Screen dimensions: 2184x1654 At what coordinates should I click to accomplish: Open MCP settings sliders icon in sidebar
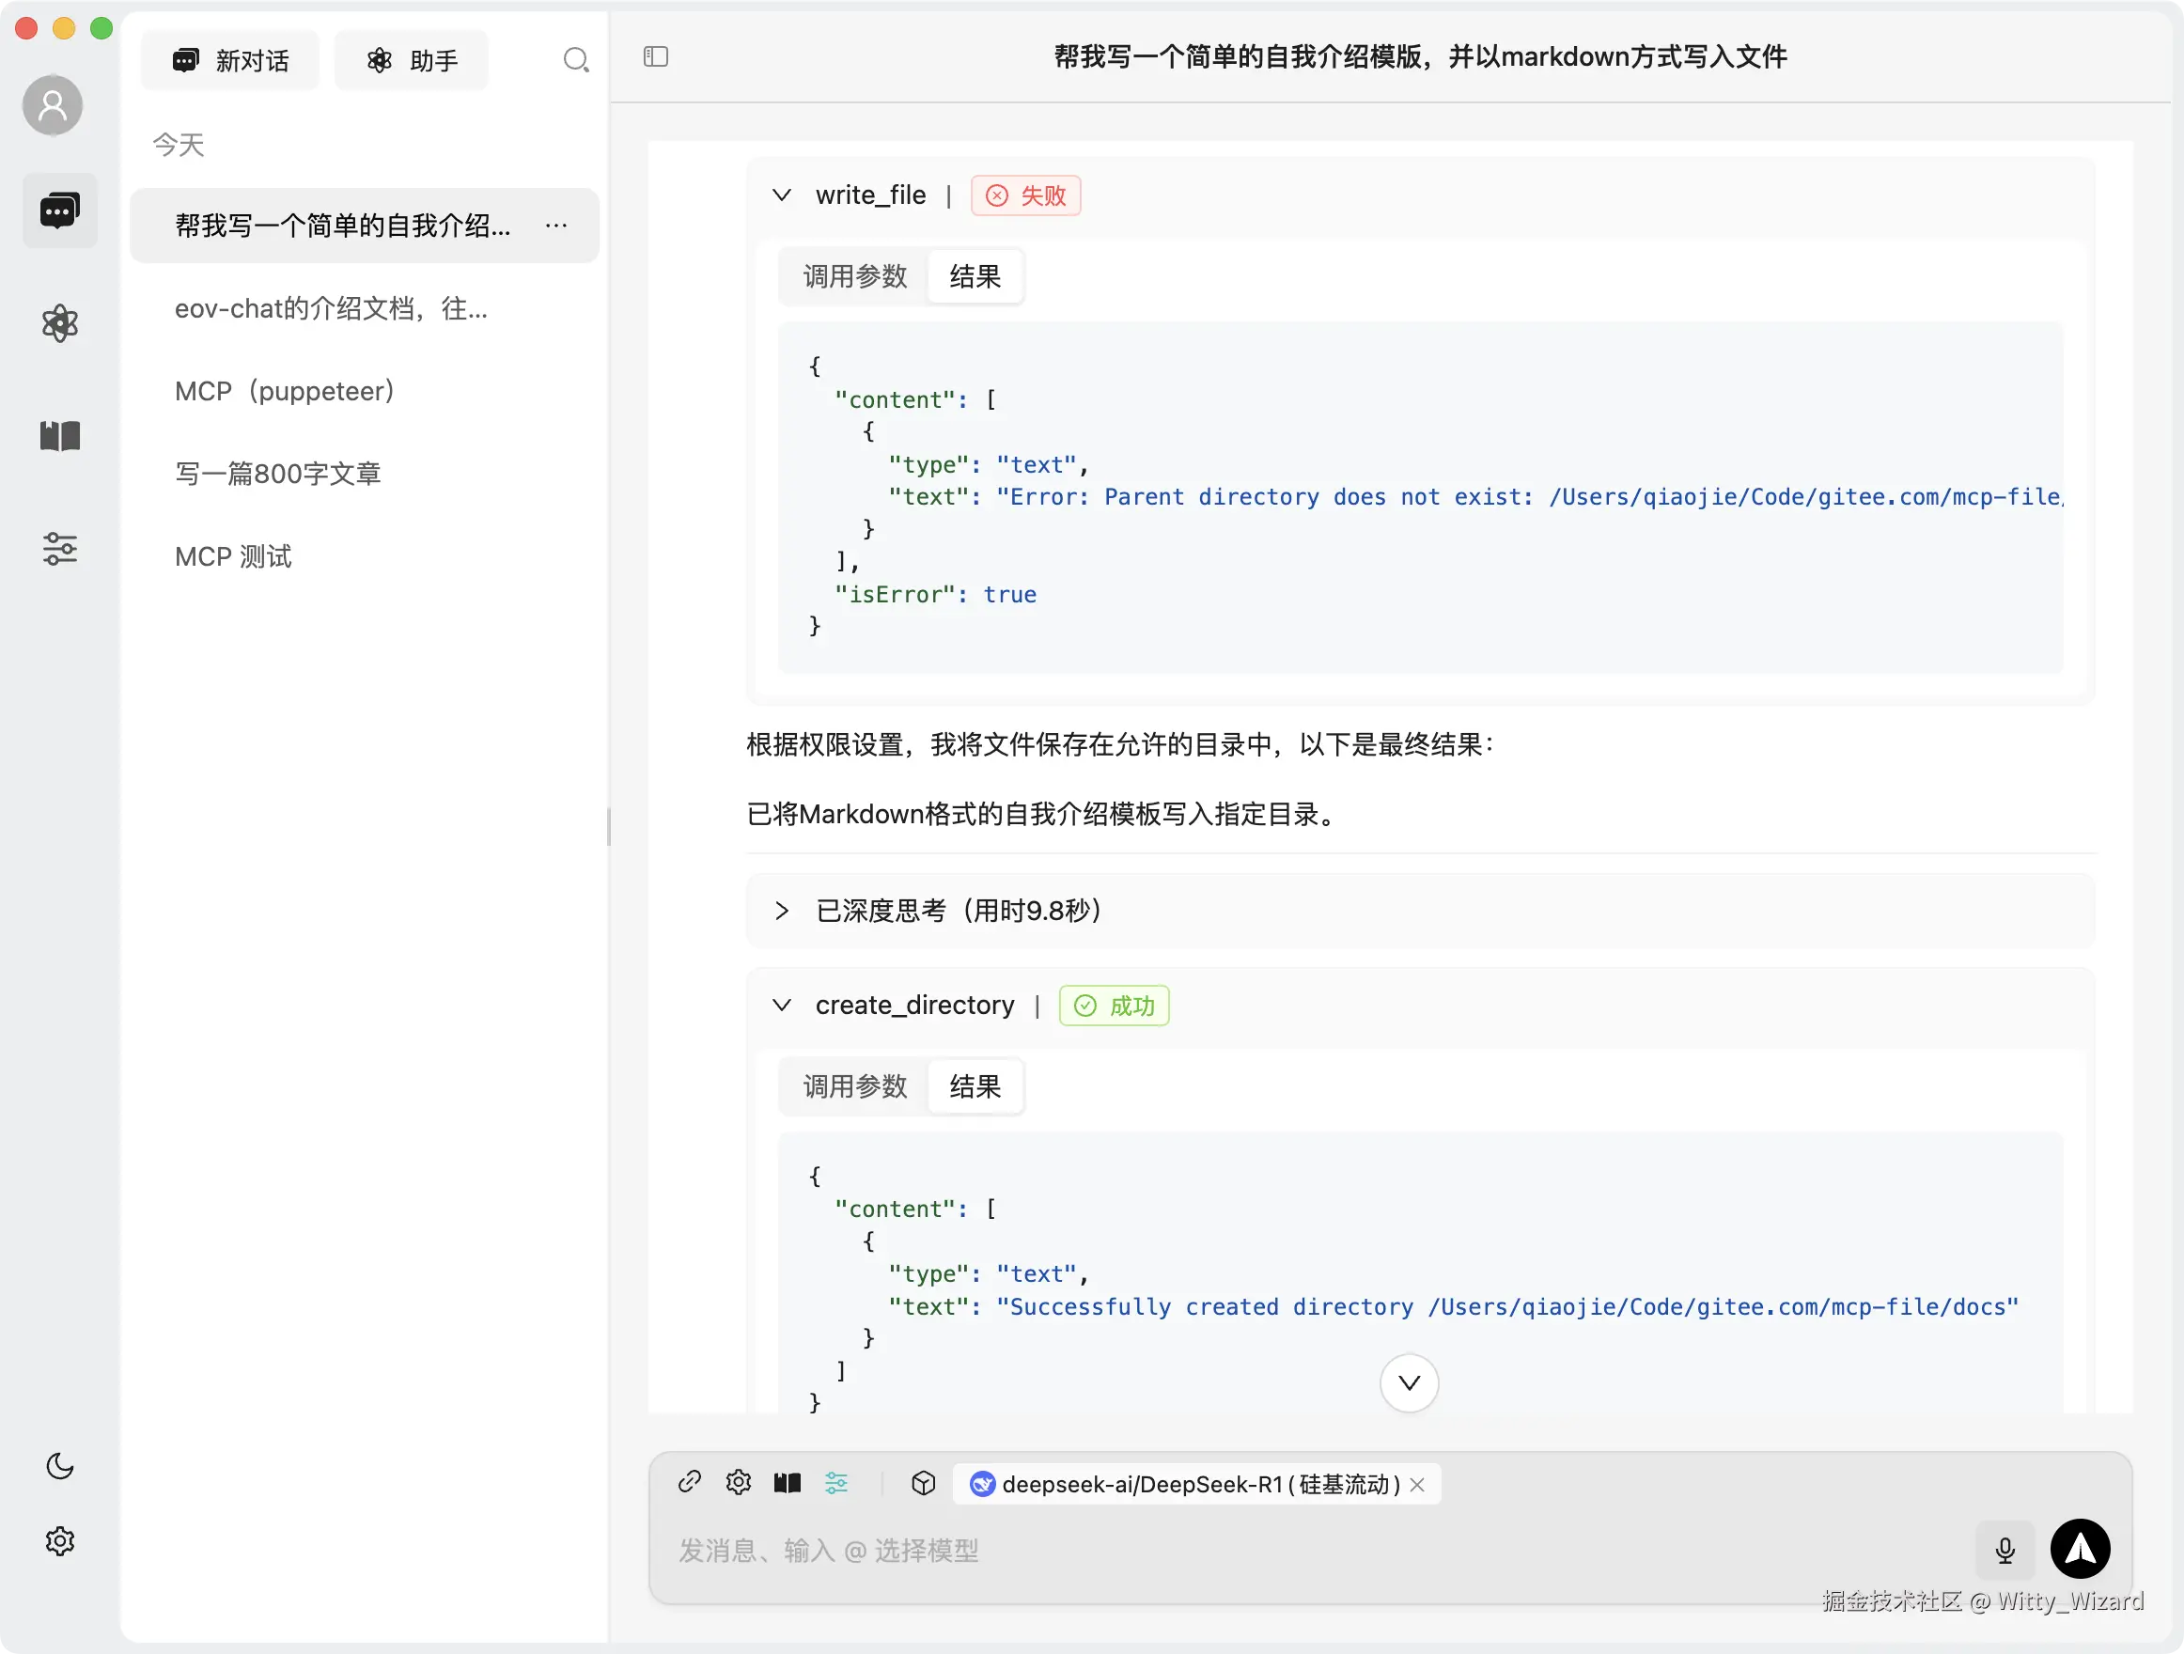point(59,549)
